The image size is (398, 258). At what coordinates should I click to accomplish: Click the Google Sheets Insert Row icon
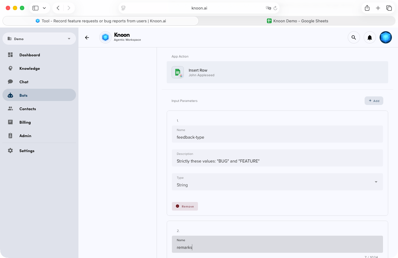pyautogui.click(x=178, y=72)
